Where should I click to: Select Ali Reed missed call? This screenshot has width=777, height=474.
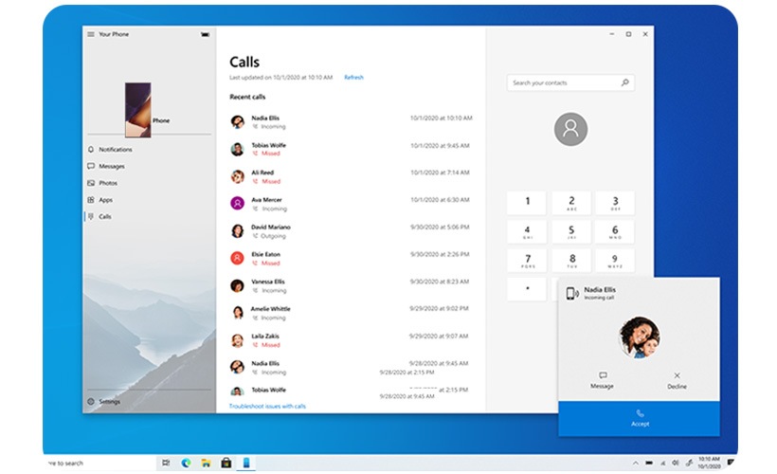tap(351, 176)
